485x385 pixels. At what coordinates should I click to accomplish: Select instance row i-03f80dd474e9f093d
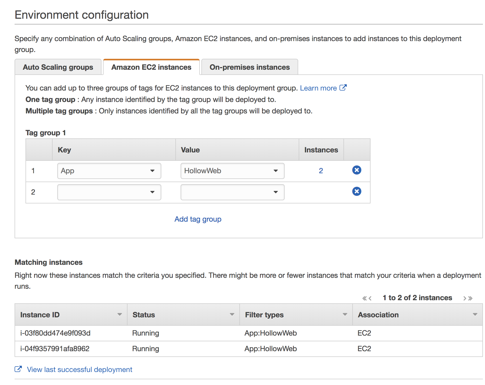[x=55, y=333]
